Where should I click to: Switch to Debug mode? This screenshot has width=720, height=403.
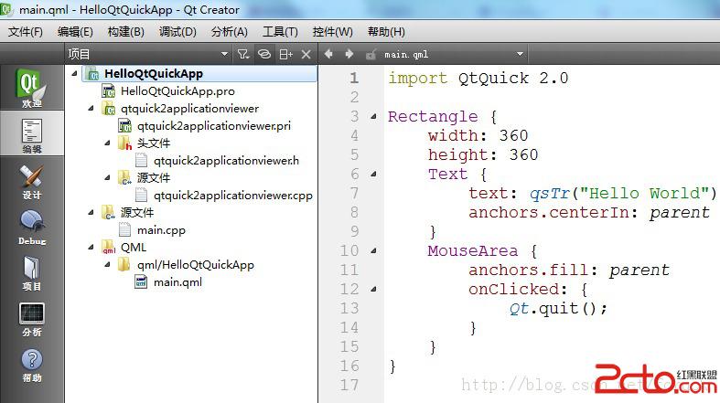[32, 228]
